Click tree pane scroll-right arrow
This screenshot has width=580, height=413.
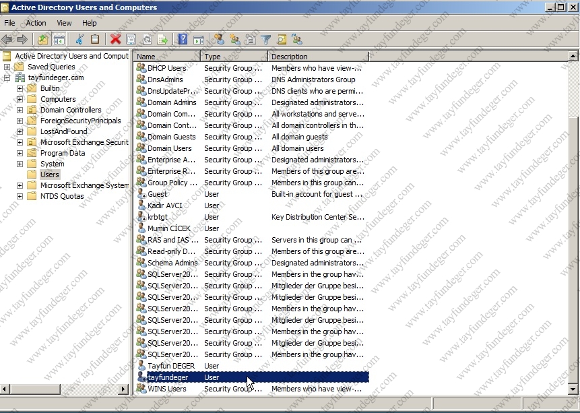tap(124, 389)
